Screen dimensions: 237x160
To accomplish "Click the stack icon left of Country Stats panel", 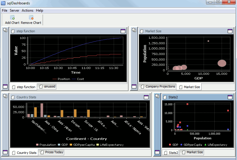I will click(5, 96).
